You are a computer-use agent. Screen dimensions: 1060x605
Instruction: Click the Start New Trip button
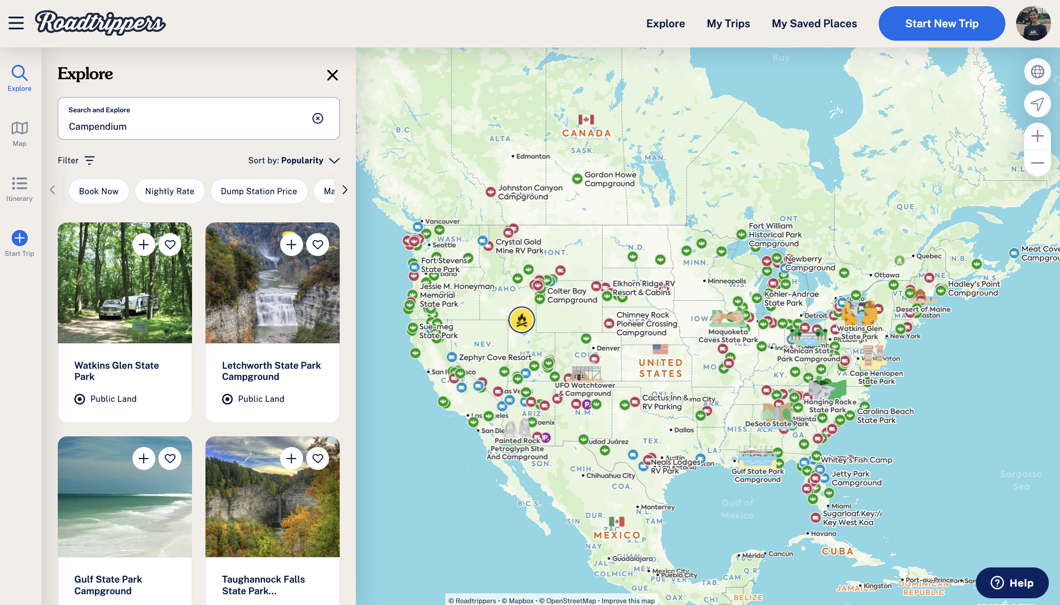[x=942, y=23]
